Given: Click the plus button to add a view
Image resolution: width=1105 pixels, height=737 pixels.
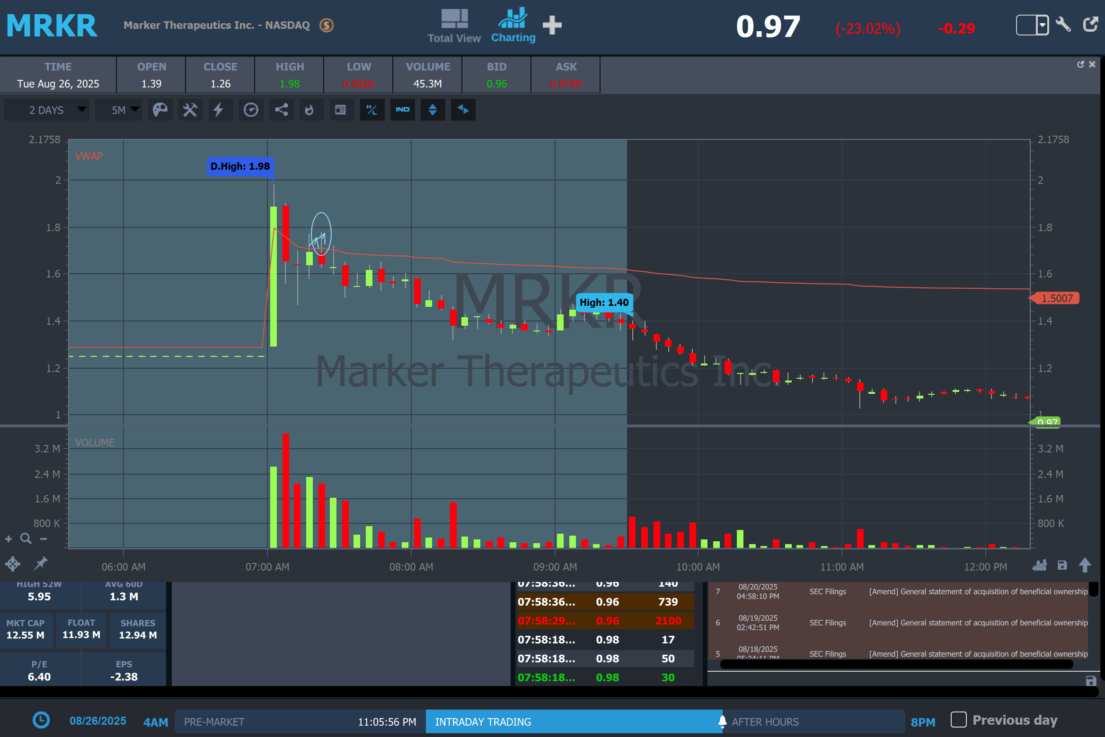Looking at the screenshot, I should [552, 25].
